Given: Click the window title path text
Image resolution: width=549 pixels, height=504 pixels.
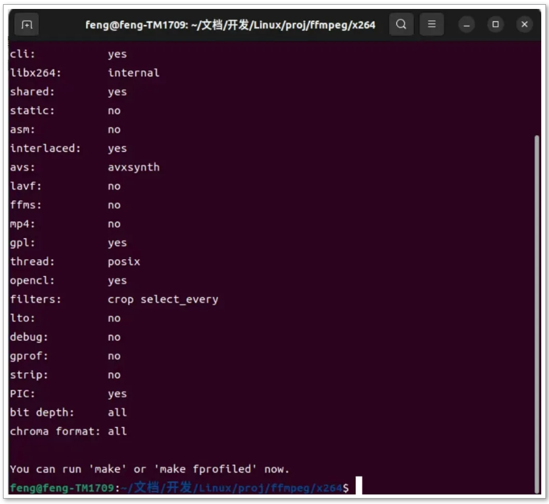Looking at the screenshot, I should coord(230,25).
